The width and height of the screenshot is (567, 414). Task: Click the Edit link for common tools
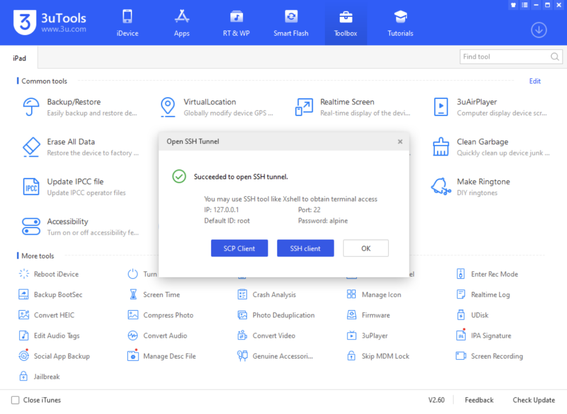pos(535,81)
